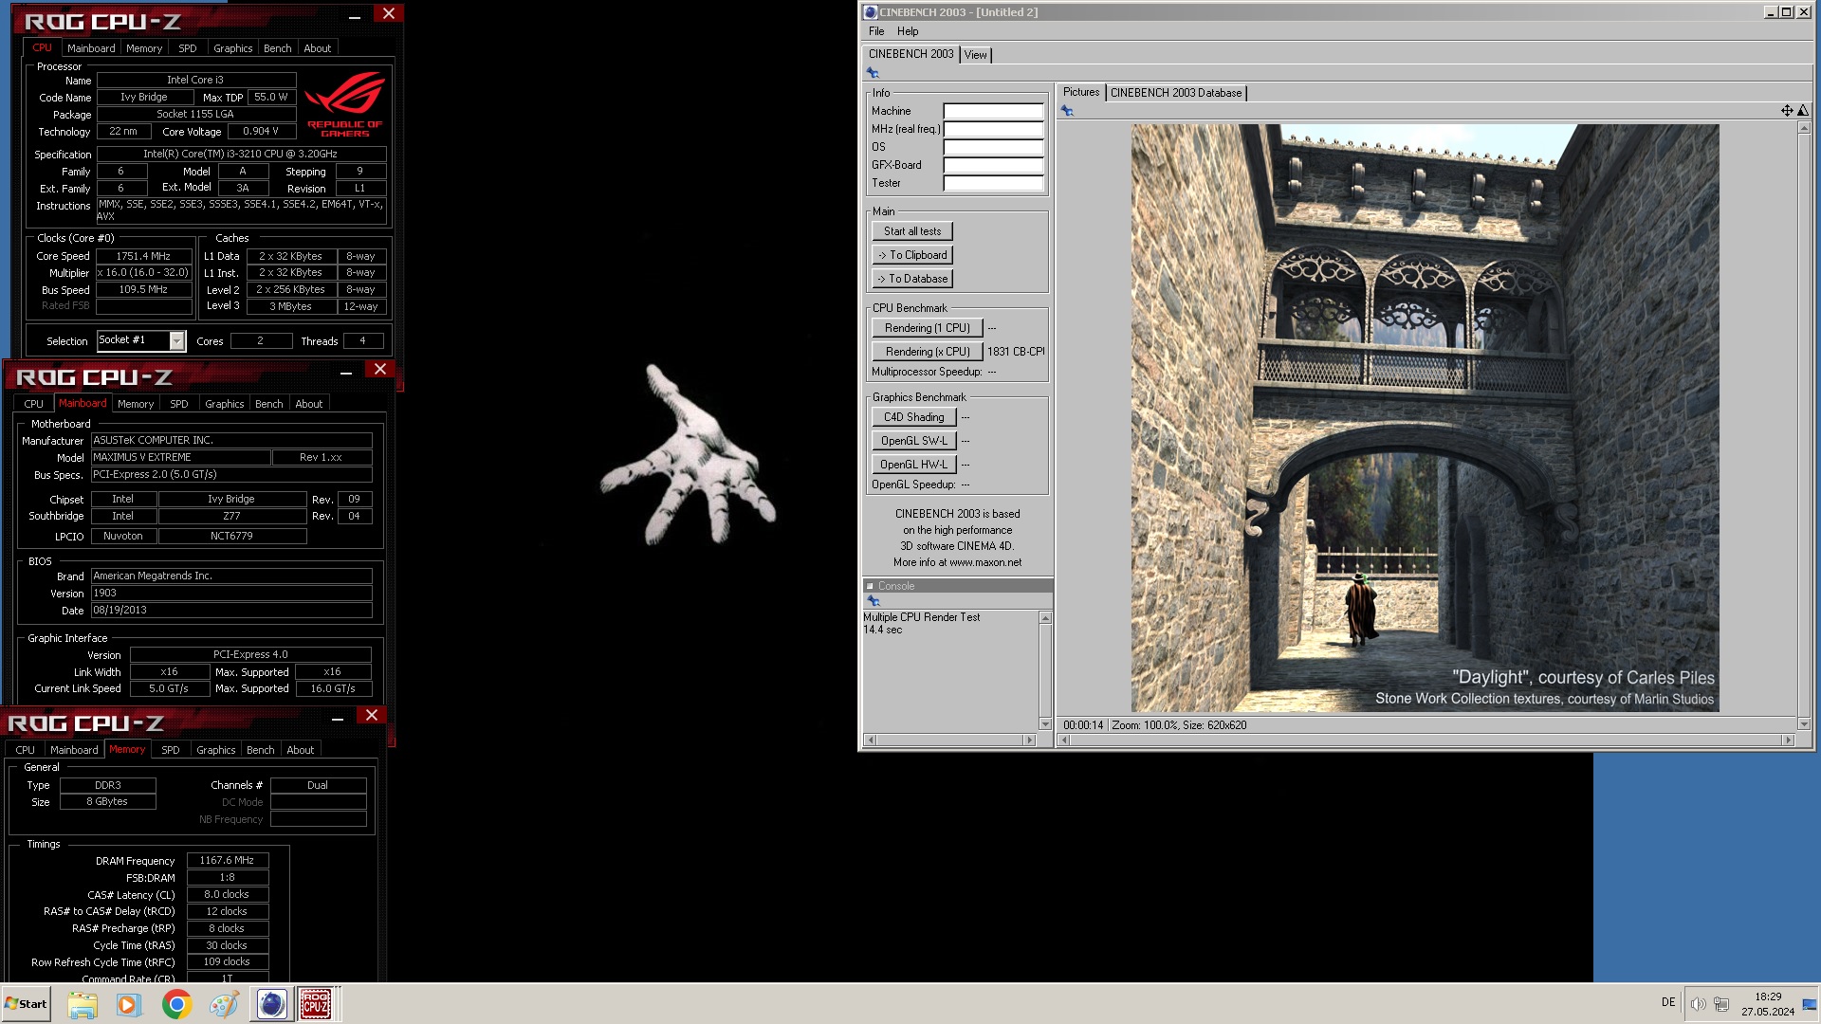Click the To Clipboard button
This screenshot has width=1821, height=1024.
click(x=912, y=255)
